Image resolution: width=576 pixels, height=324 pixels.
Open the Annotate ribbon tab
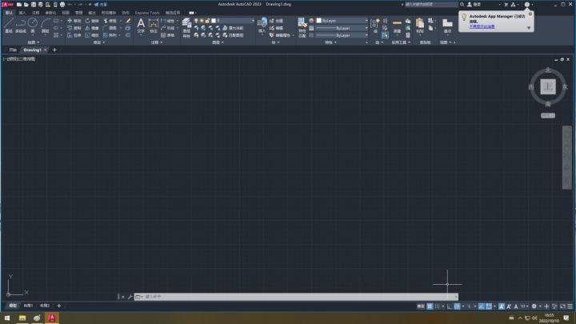[35, 13]
